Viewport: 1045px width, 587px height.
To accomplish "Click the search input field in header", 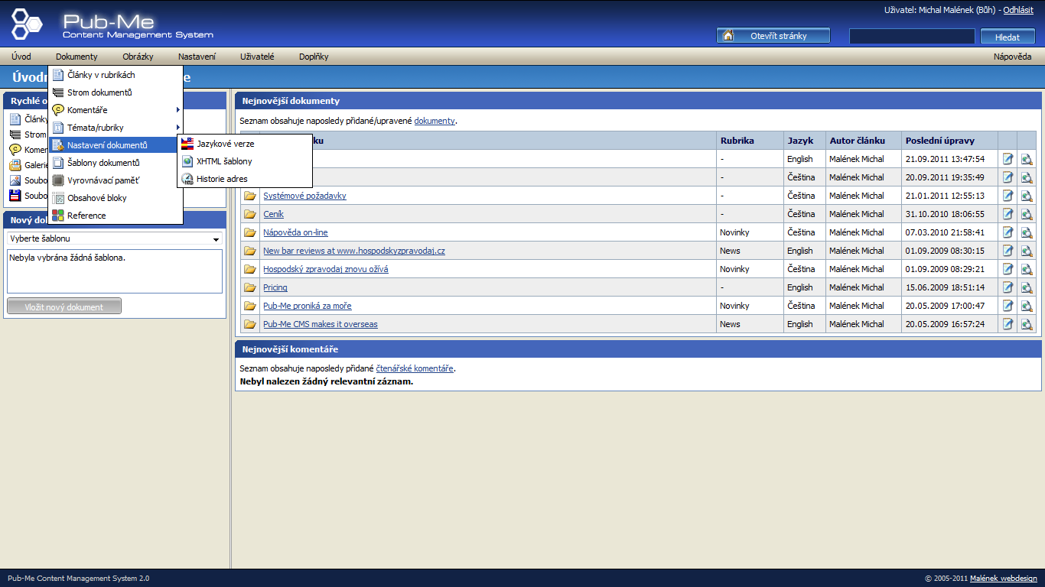I will 912,36.
